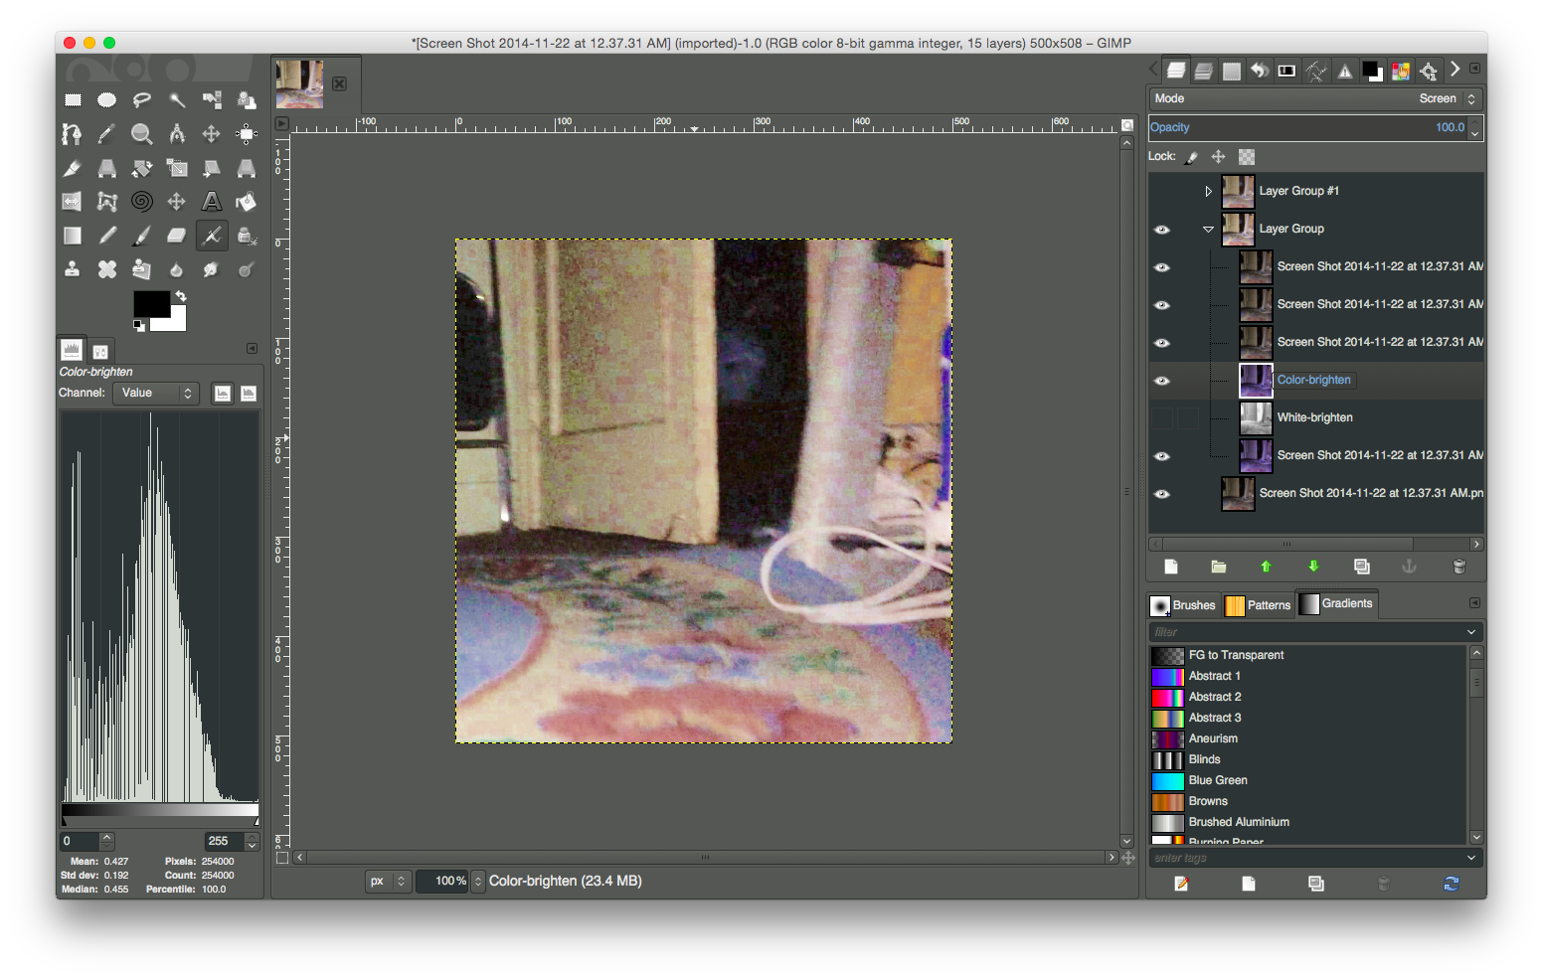Select the Pencil tool

pos(107,236)
